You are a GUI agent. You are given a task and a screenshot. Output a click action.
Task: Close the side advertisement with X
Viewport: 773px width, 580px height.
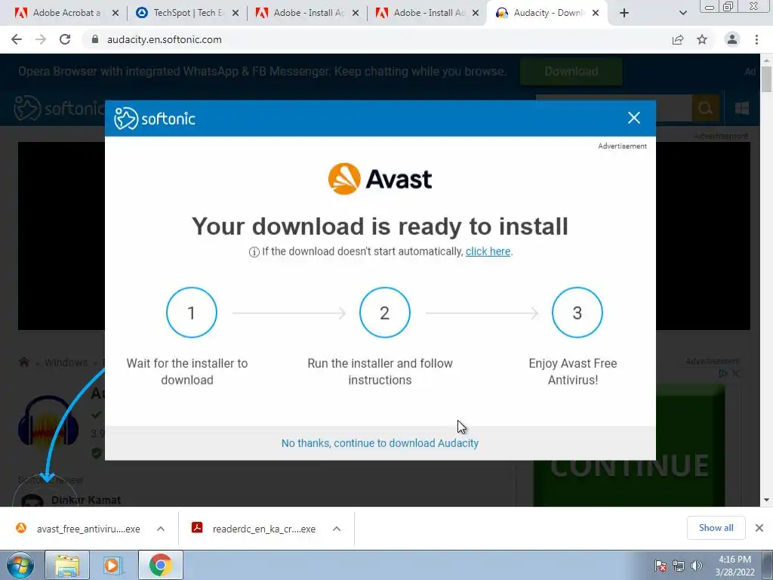[x=735, y=374]
